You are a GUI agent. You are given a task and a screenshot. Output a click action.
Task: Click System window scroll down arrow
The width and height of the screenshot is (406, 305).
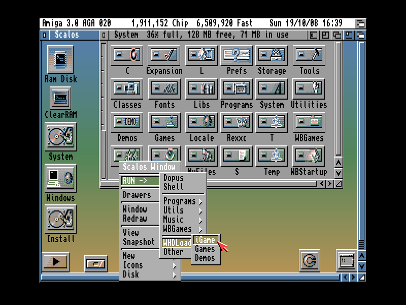pos(339,173)
